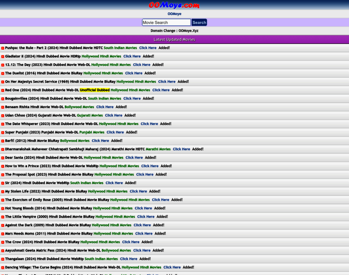The width and height of the screenshot is (349, 275).
Task: Open South Indian Movies category on Pushpa row
Action: click(x=120, y=48)
